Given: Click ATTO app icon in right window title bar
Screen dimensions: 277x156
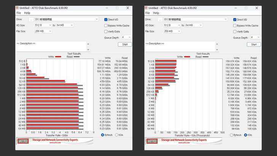Looking at the screenshot, I should tap(146, 8).
